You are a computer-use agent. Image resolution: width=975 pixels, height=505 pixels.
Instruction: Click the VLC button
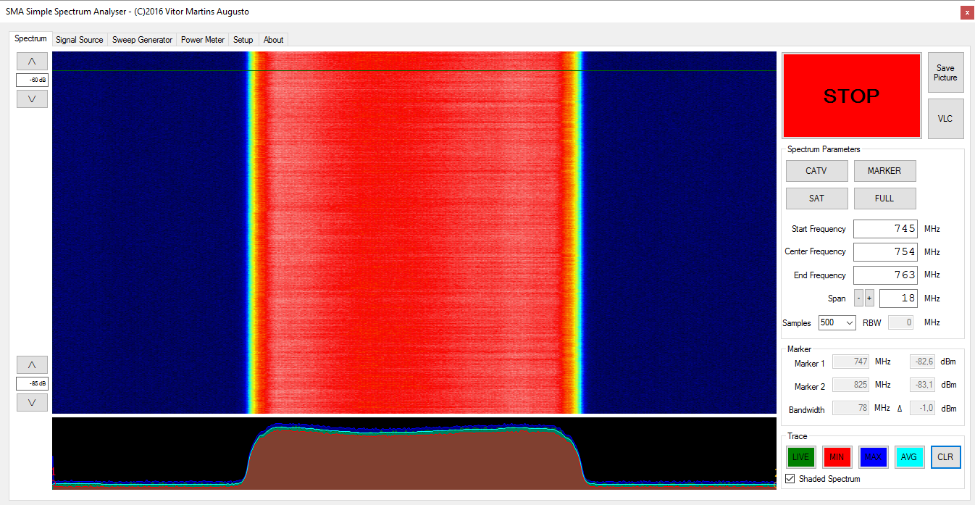pos(946,119)
